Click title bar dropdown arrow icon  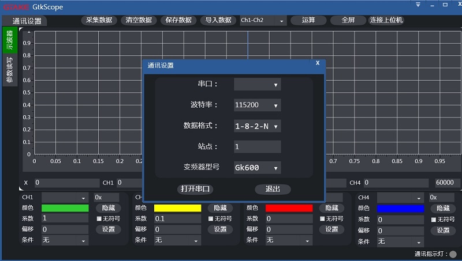(x=418, y=5)
